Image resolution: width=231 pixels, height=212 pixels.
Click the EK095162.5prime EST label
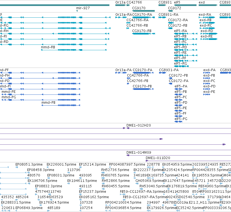pyautogui.click(x=94, y=197)
